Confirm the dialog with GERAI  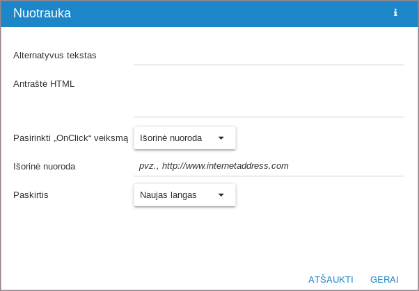(384, 279)
